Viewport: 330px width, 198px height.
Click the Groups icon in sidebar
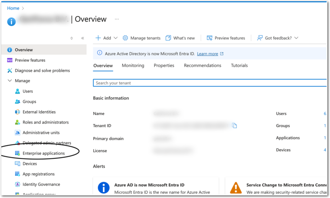18,102
